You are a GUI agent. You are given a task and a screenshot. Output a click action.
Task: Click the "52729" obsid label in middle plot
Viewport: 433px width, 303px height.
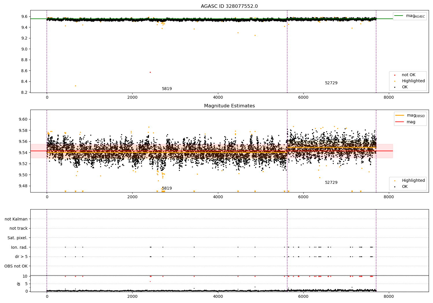(x=331, y=183)
